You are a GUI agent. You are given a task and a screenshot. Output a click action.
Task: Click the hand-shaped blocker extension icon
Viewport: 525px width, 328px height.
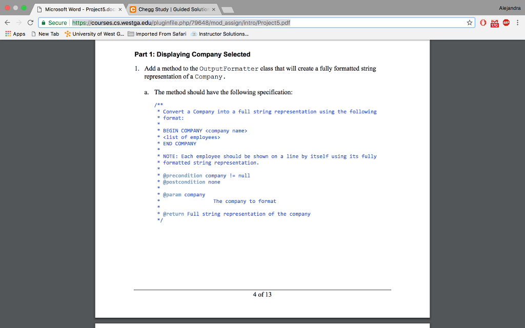tap(482, 23)
